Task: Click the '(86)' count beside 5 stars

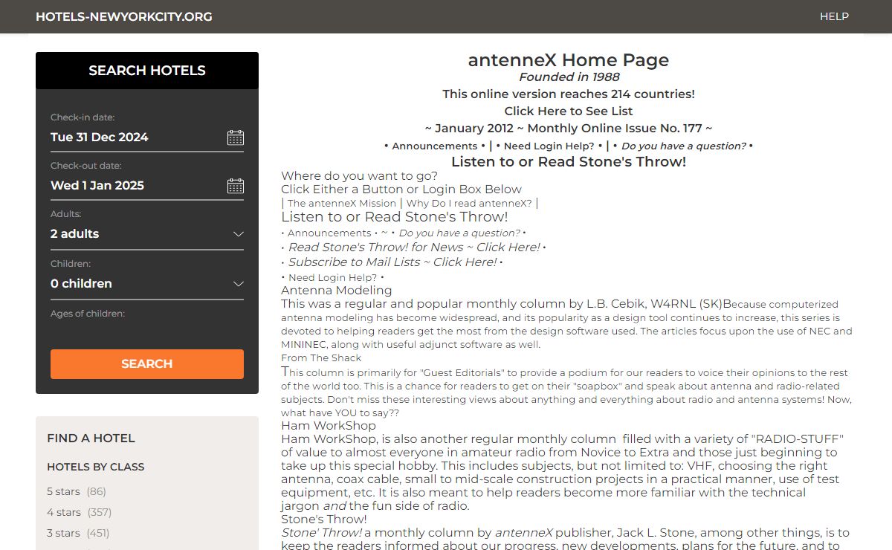Action: coord(97,491)
